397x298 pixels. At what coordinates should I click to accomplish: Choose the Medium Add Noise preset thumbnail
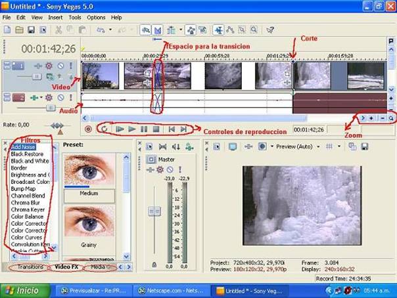point(89,171)
